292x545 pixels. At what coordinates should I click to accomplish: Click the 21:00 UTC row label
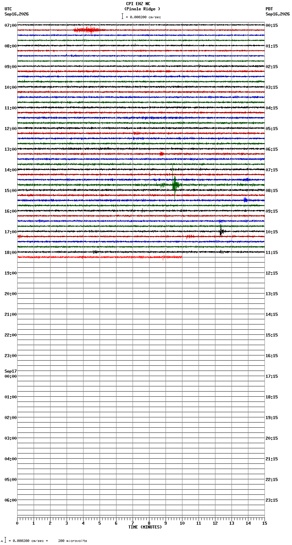pos(11,314)
